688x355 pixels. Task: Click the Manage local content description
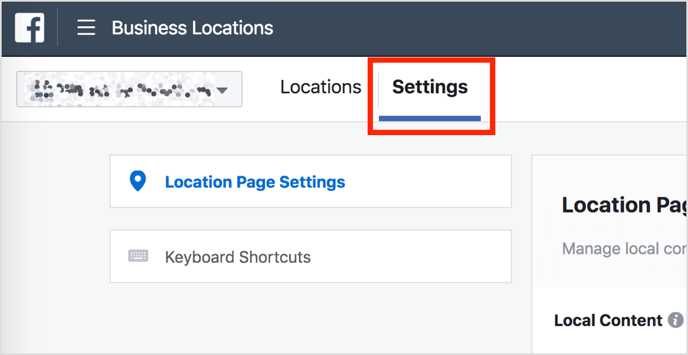tap(624, 249)
